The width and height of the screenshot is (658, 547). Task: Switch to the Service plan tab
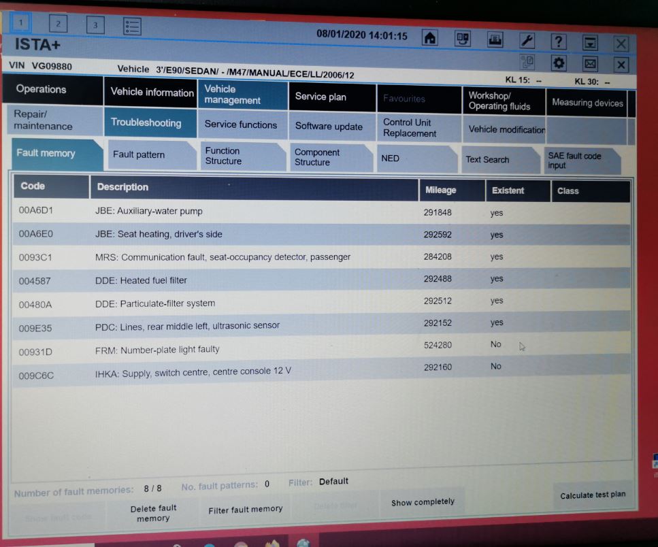pyautogui.click(x=320, y=97)
